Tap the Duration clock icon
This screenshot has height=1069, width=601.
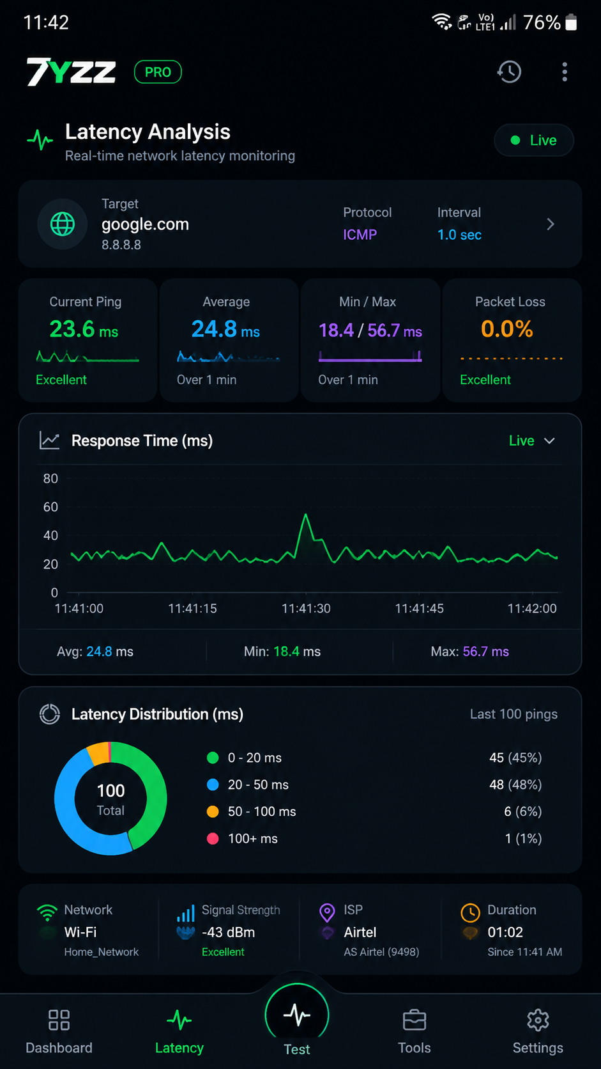pos(470,912)
